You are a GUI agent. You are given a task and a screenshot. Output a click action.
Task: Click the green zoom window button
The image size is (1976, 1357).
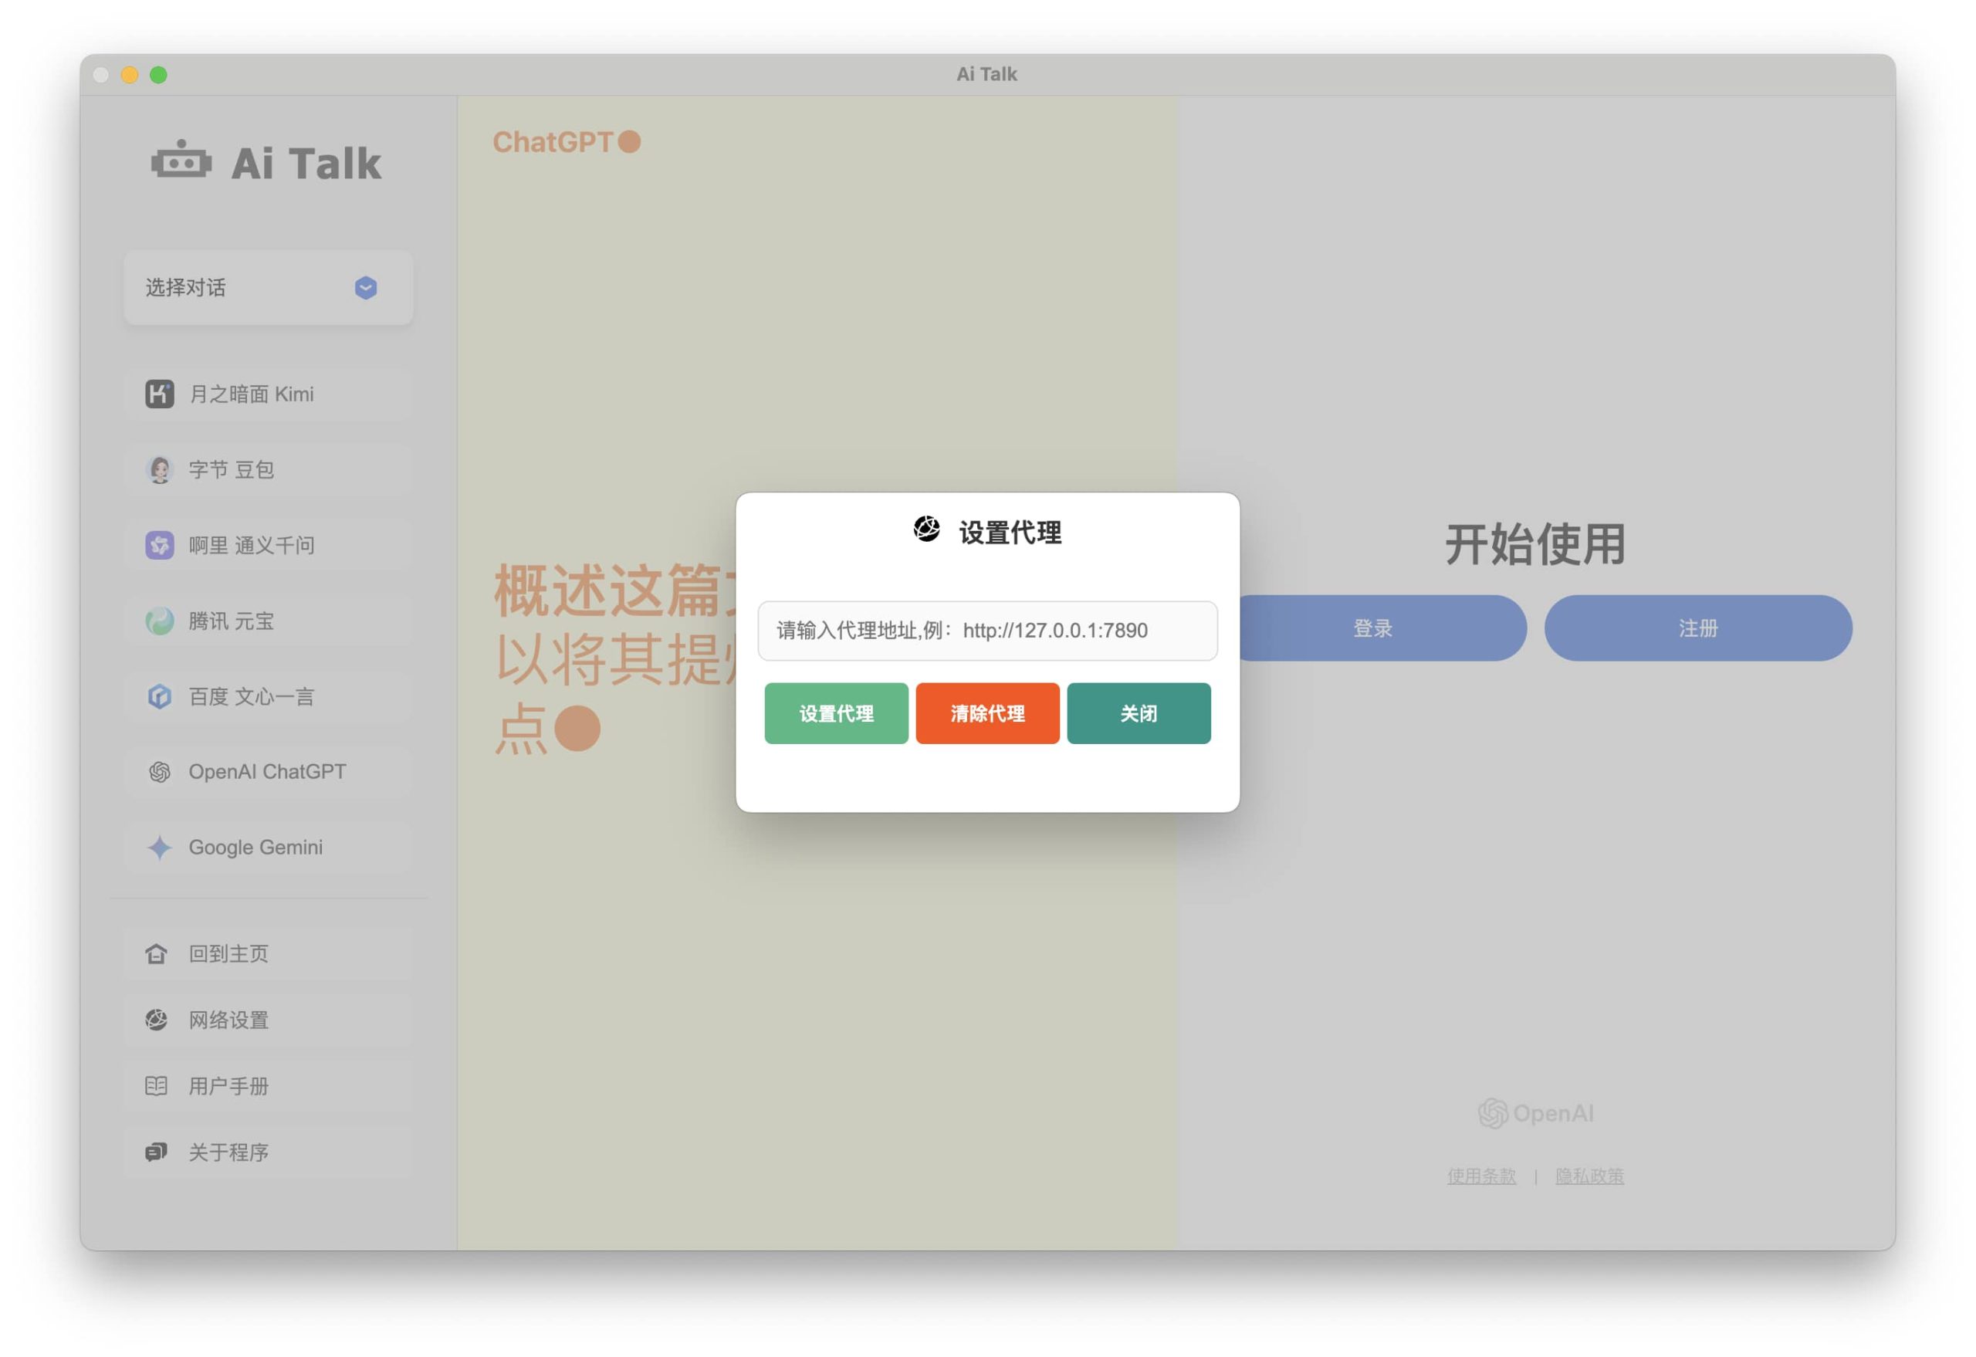158,75
